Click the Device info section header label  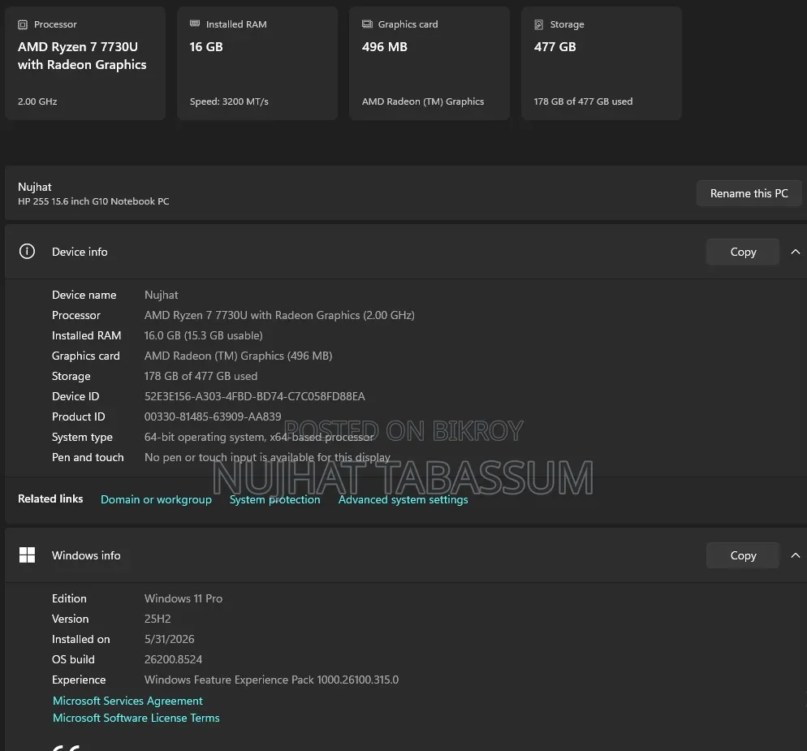pos(80,252)
